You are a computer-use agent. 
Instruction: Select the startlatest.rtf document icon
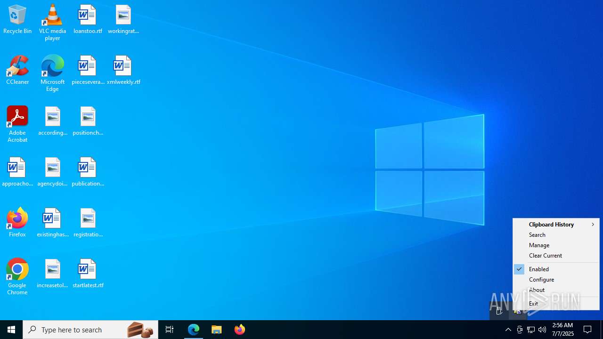pyautogui.click(x=88, y=274)
